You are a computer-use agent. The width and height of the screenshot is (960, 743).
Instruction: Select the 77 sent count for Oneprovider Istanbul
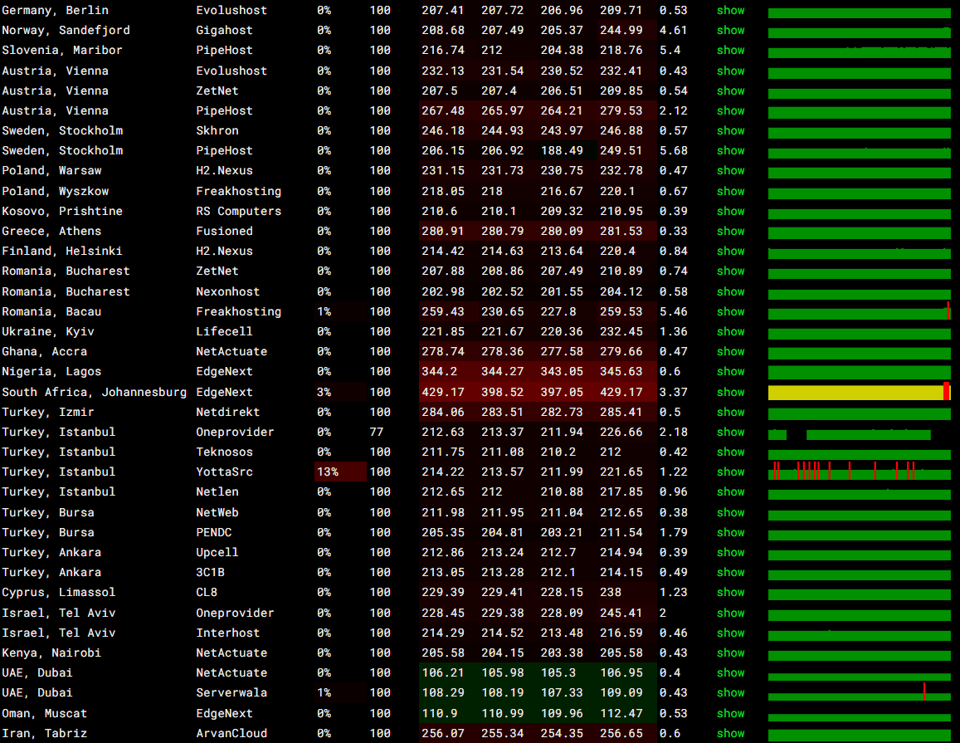[377, 432]
